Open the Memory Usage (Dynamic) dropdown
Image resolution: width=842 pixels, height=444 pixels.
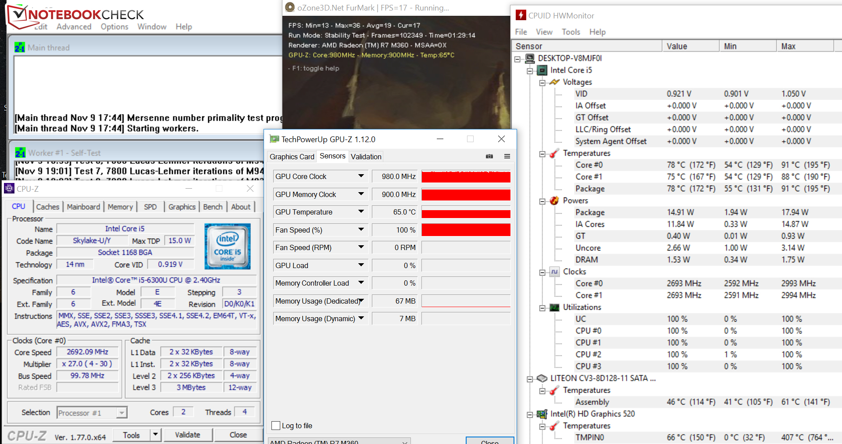361,319
